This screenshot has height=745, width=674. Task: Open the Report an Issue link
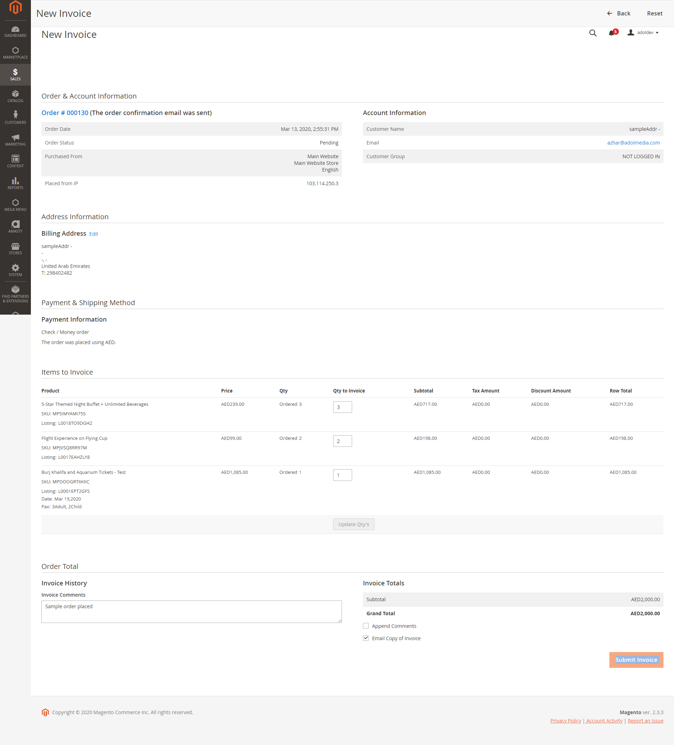(645, 720)
